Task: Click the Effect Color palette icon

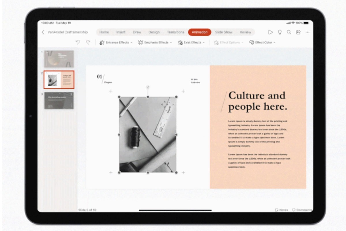Action: coord(251,42)
